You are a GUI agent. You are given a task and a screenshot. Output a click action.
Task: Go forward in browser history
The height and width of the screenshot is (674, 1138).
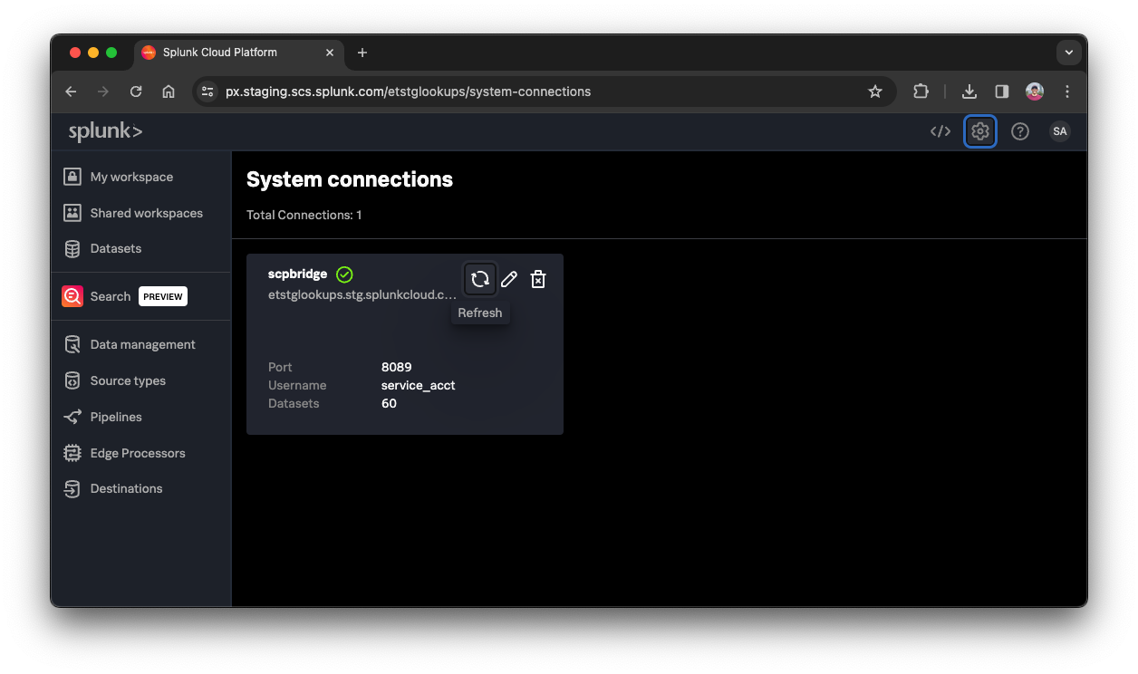click(103, 91)
